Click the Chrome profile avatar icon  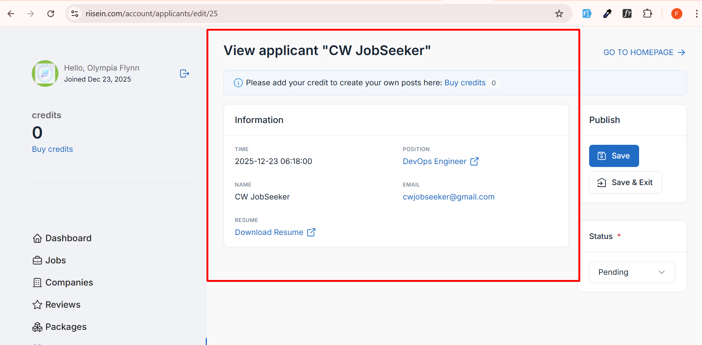[x=676, y=14]
